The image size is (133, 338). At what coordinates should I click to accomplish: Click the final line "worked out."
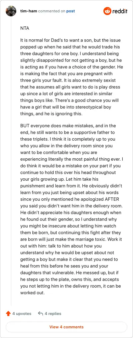pyautogui.click(x=32, y=293)
